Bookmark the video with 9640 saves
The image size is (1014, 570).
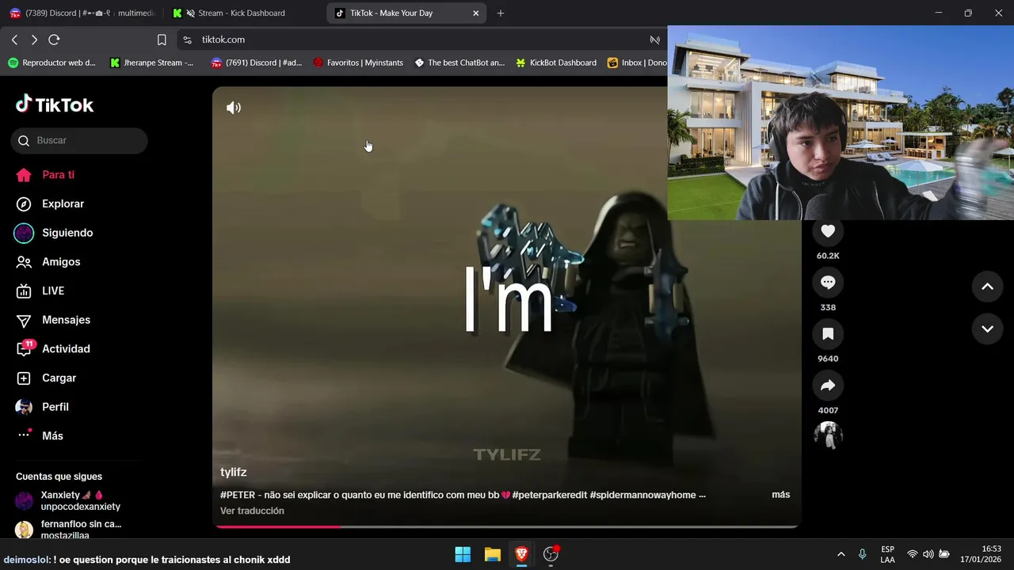click(x=828, y=334)
